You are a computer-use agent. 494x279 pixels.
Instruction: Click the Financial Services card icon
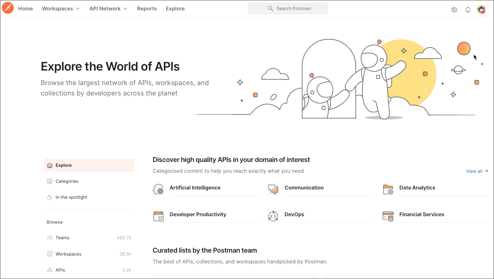click(388, 216)
